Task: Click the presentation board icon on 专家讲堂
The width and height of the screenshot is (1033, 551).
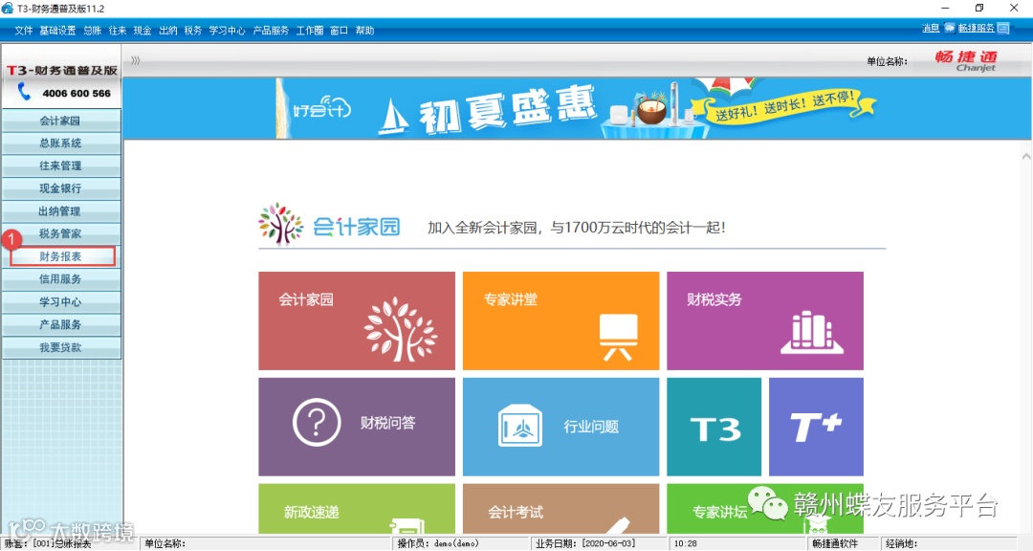Action: point(618,337)
